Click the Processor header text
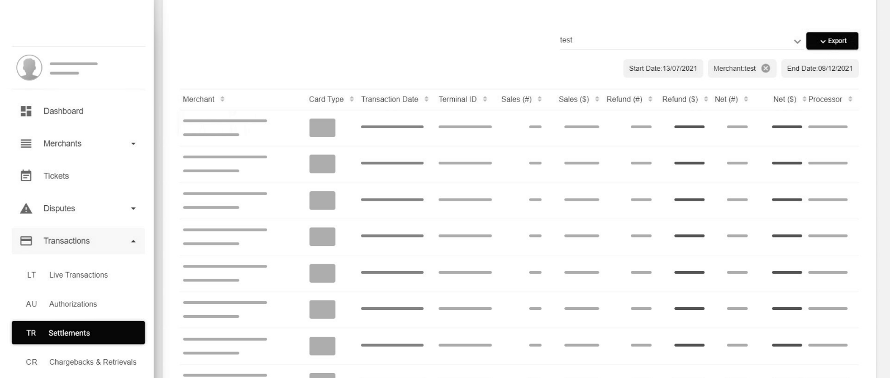890x378 pixels. (825, 99)
